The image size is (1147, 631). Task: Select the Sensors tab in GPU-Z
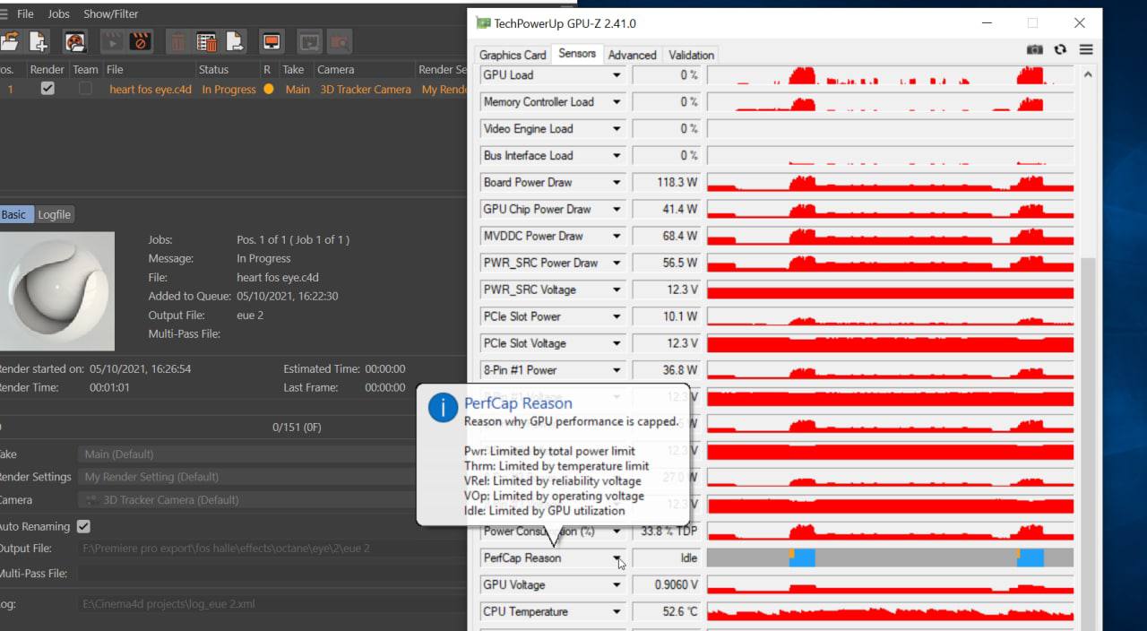[x=577, y=54]
